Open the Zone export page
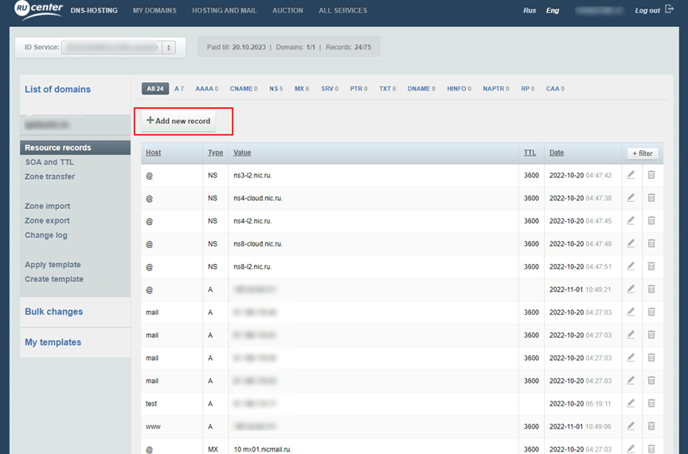 [x=47, y=220]
